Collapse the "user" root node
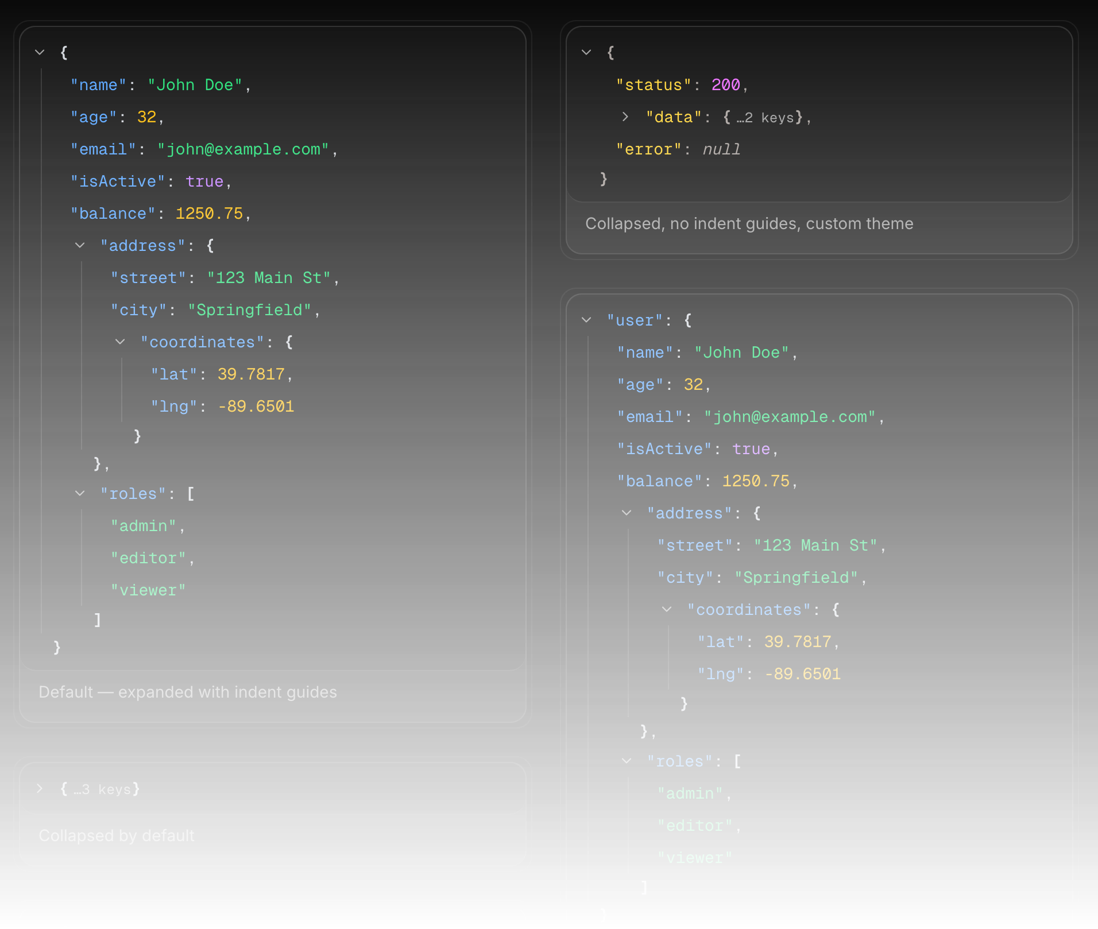 click(x=586, y=320)
